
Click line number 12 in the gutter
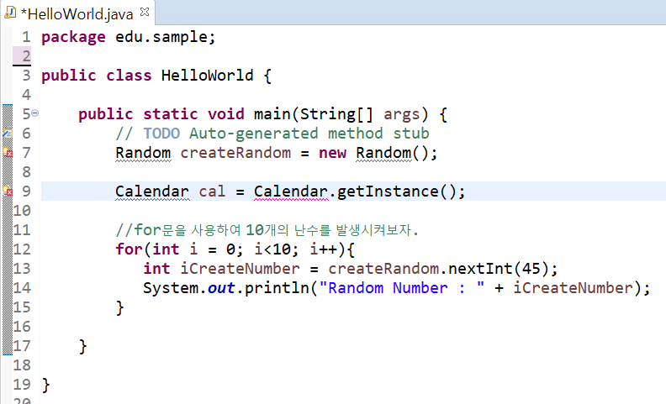click(23, 249)
